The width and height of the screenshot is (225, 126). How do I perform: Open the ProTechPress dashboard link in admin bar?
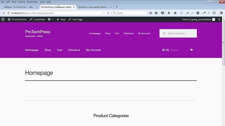coord(17,20)
